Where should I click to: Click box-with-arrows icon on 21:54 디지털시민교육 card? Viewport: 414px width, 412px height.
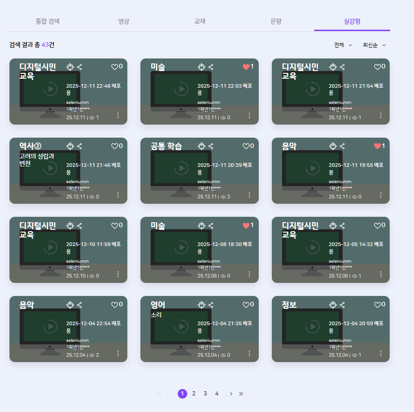coord(333,67)
